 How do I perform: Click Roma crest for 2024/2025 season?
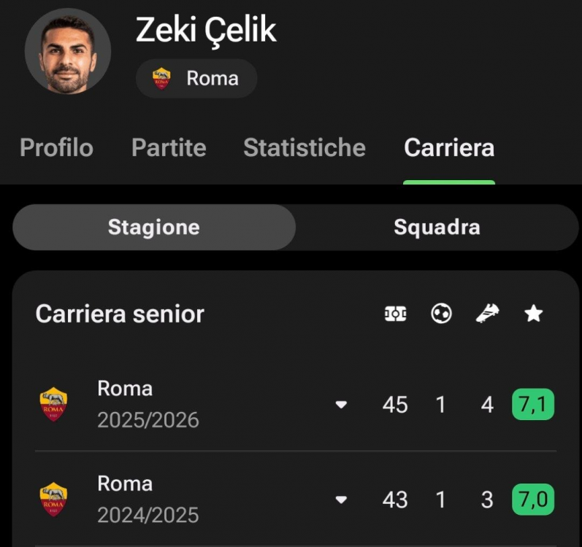click(53, 499)
